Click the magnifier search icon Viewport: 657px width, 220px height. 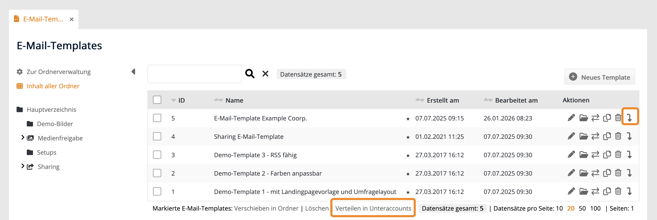250,74
